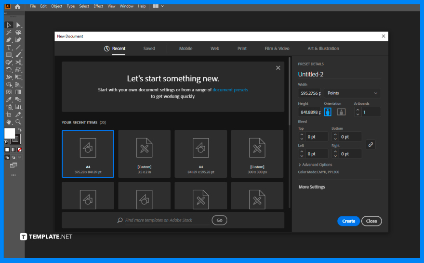This screenshot has height=263, width=424.
Task: Select the Direct Selection tool
Action: 18,25
